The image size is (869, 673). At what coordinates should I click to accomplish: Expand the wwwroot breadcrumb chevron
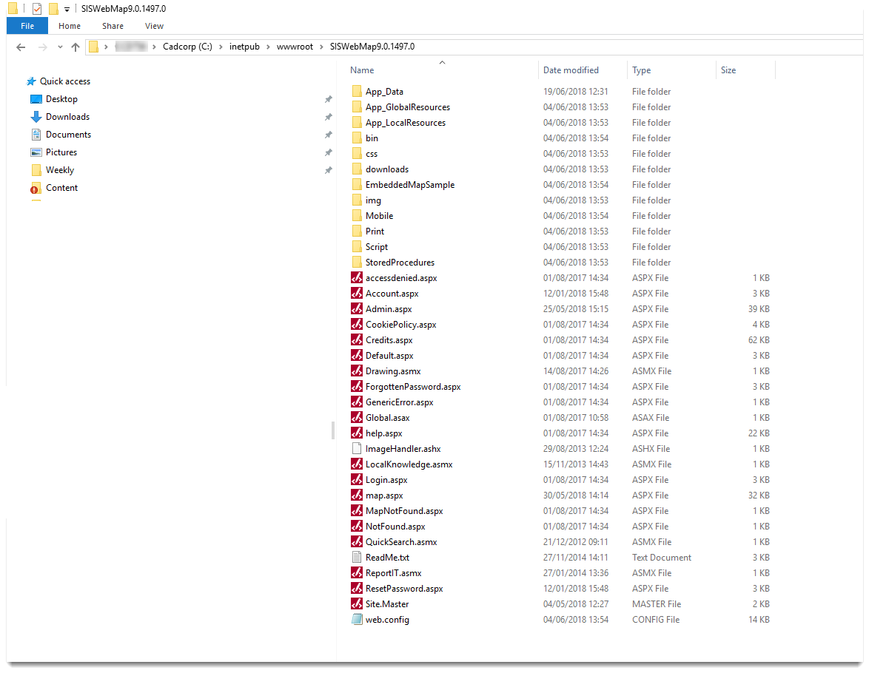321,46
